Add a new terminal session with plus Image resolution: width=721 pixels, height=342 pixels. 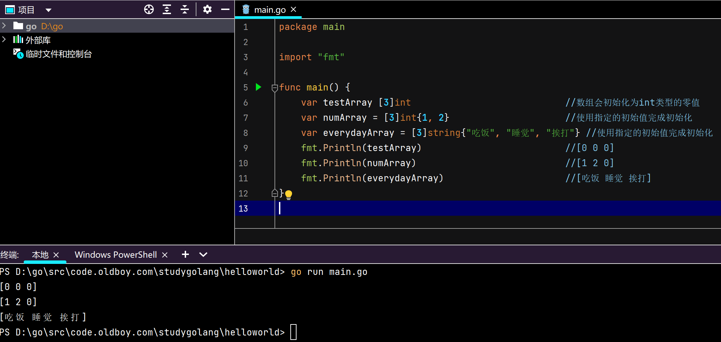click(x=185, y=254)
